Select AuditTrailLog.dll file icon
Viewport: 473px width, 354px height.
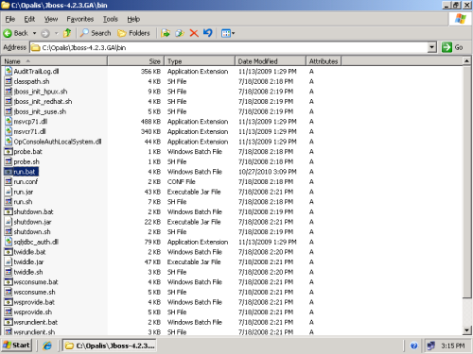pyautogui.click(x=9, y=71)
